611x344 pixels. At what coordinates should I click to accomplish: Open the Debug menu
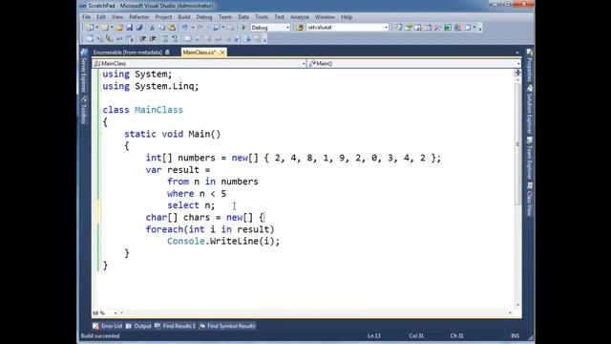tap(203, 17)
